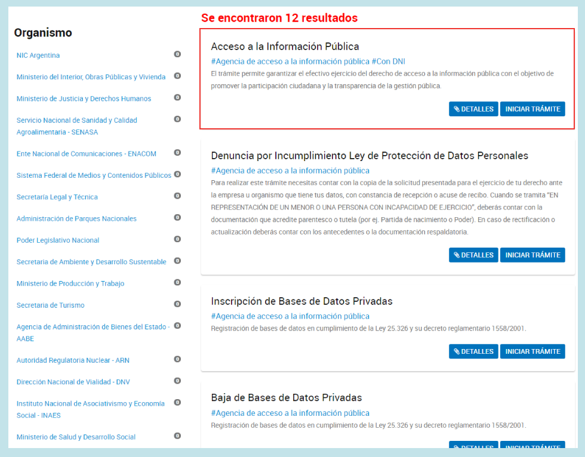Click the zero counter badge beside NIC Argentina

click(177, 54)
